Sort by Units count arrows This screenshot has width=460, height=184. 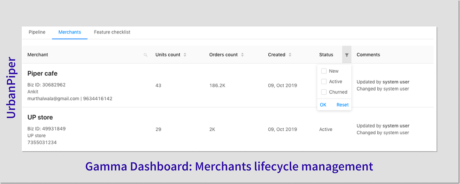(185, 55)
